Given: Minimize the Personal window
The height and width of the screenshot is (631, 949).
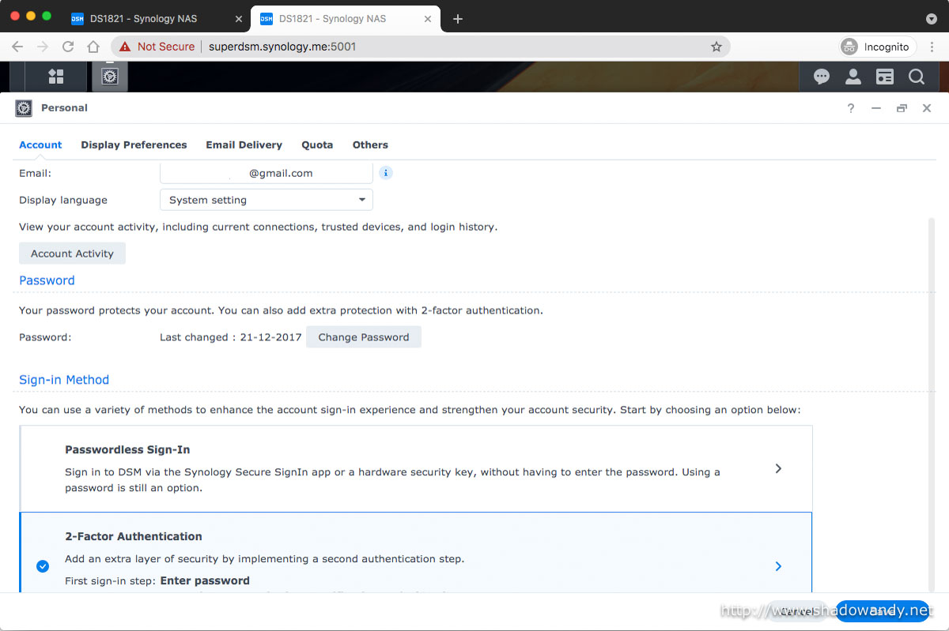Looking at the screenshot, I should [876, 108].
